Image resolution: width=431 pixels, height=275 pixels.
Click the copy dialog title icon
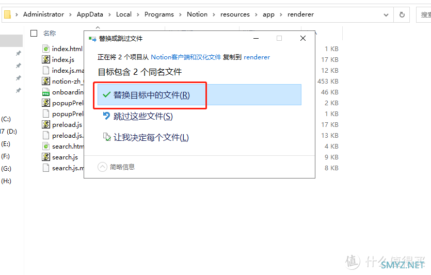point(92,39)
